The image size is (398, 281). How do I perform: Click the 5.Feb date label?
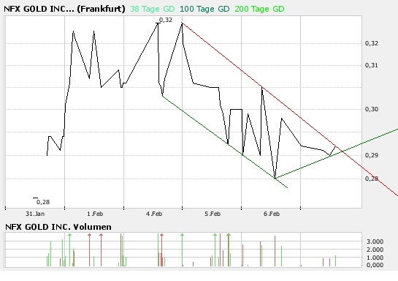(x=213, y=214)
